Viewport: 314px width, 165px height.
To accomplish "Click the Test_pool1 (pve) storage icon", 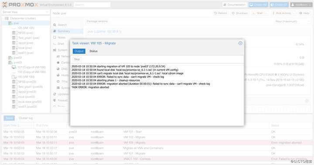I will (15, 38).
